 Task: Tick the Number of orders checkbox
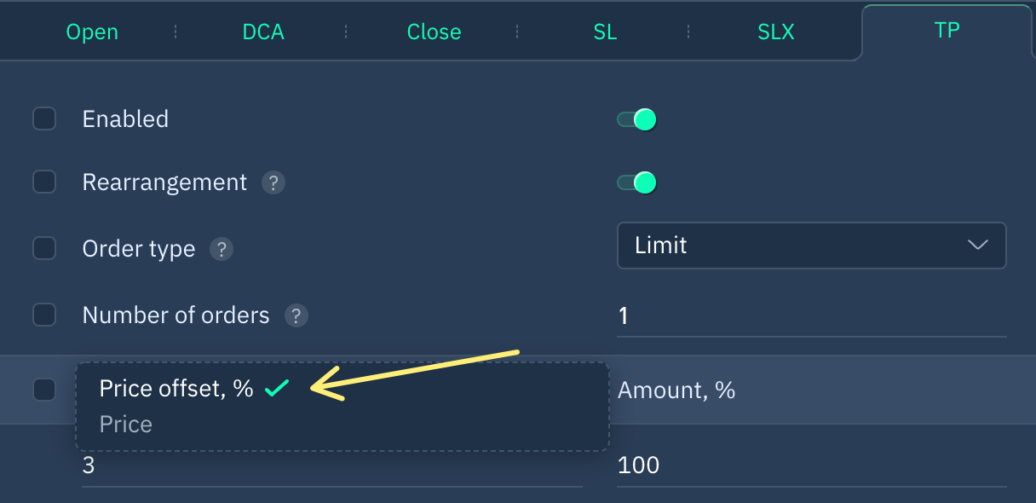coord(44,315)
